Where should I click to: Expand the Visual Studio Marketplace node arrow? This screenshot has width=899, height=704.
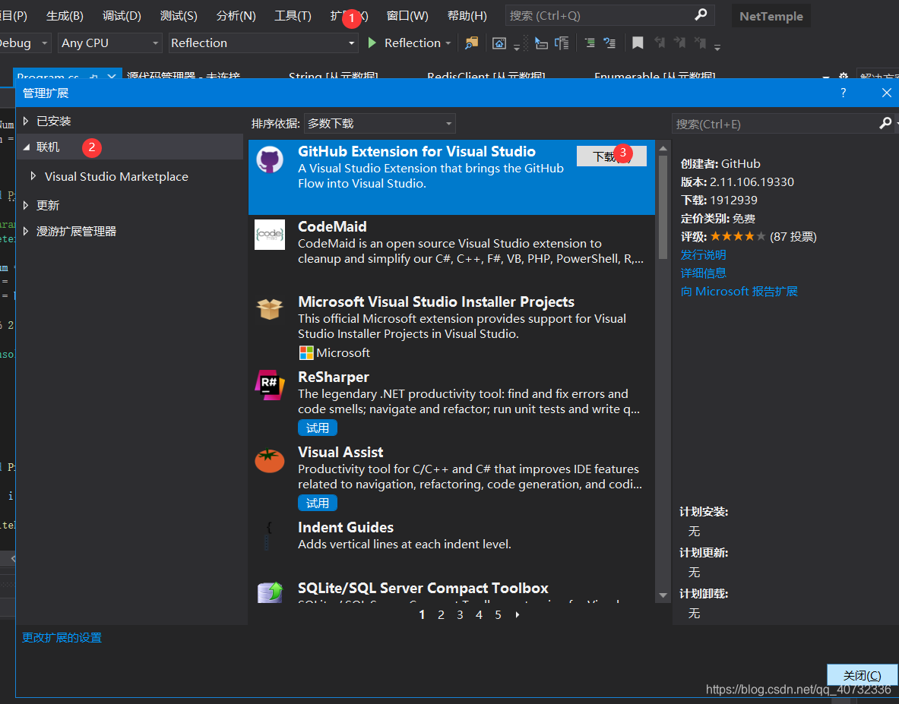[33, 176]
